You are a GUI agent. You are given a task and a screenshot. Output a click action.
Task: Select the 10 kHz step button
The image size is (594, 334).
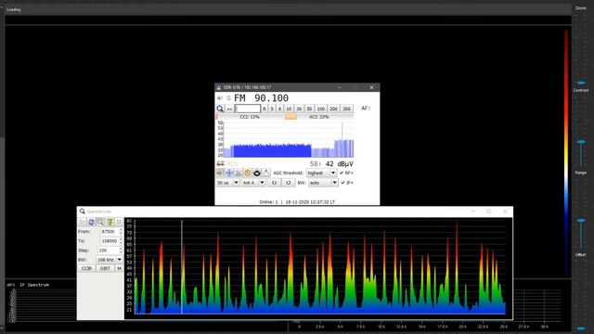(x=289, y=109)
